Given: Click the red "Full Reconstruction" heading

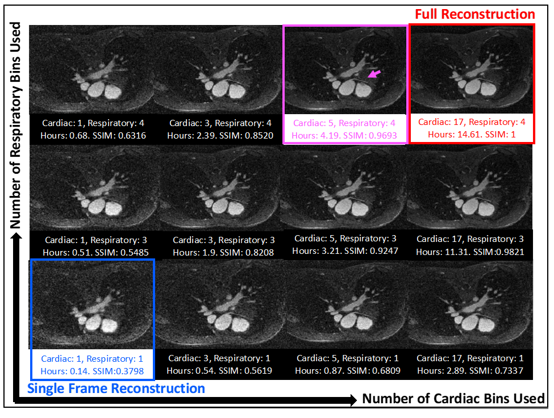Looking at the screenshot, I should (475, 14).
